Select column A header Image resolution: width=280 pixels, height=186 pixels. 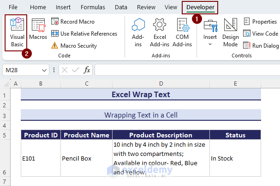click(16, 83)
